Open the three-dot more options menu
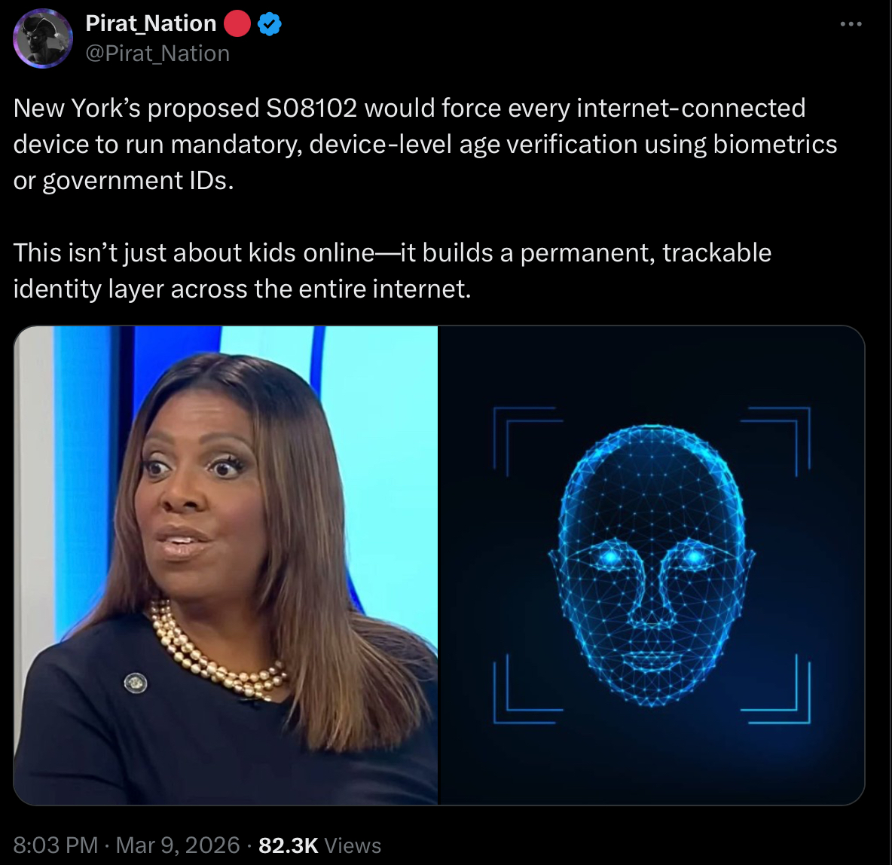 851,24
